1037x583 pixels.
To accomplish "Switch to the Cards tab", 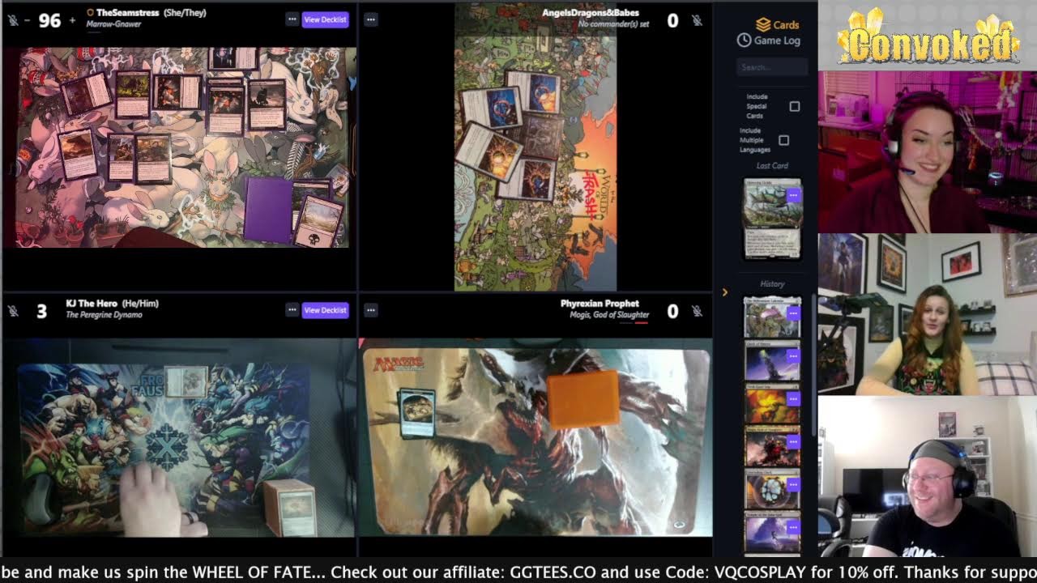I will tap(777, 25).
